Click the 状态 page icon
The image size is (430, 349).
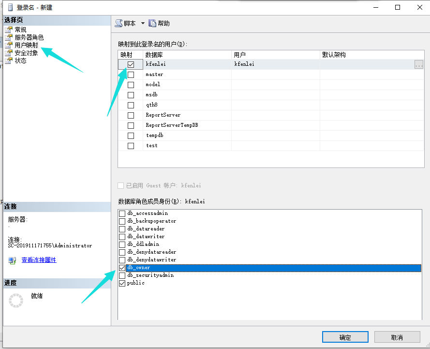pyautogui.click(x=8, y=61)
